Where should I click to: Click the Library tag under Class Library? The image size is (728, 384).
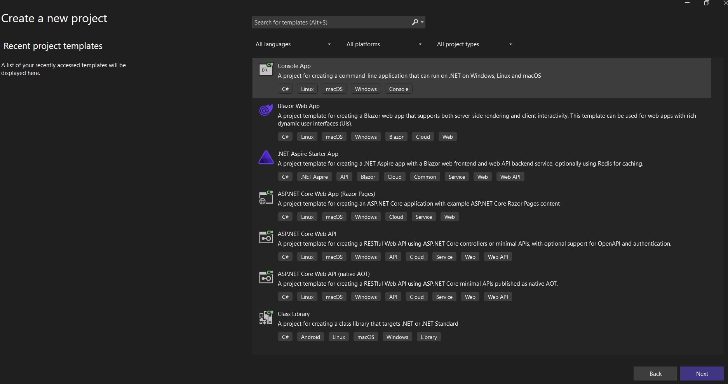428,337
